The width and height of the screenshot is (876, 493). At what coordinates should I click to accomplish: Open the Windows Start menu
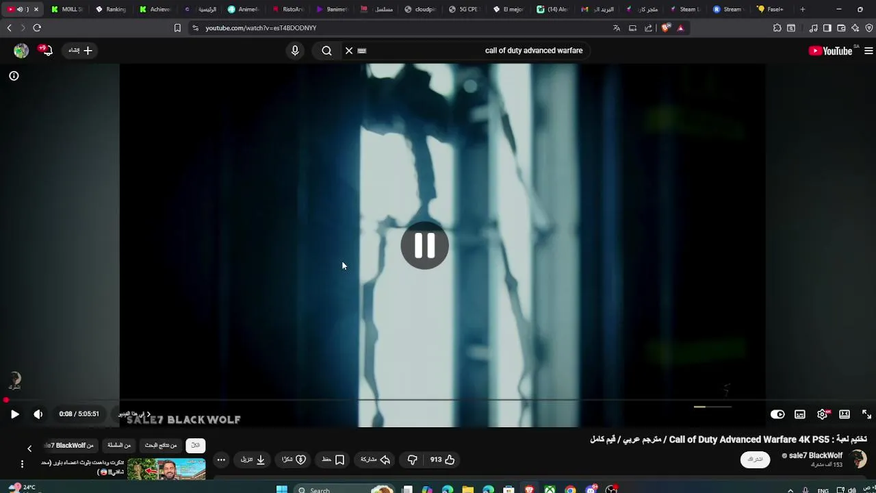[281, 490]
